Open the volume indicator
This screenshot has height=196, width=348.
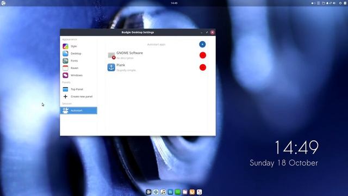click(x=334, y=3)
